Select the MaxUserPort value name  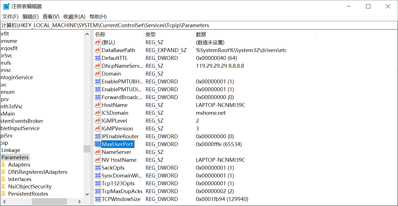117,144
